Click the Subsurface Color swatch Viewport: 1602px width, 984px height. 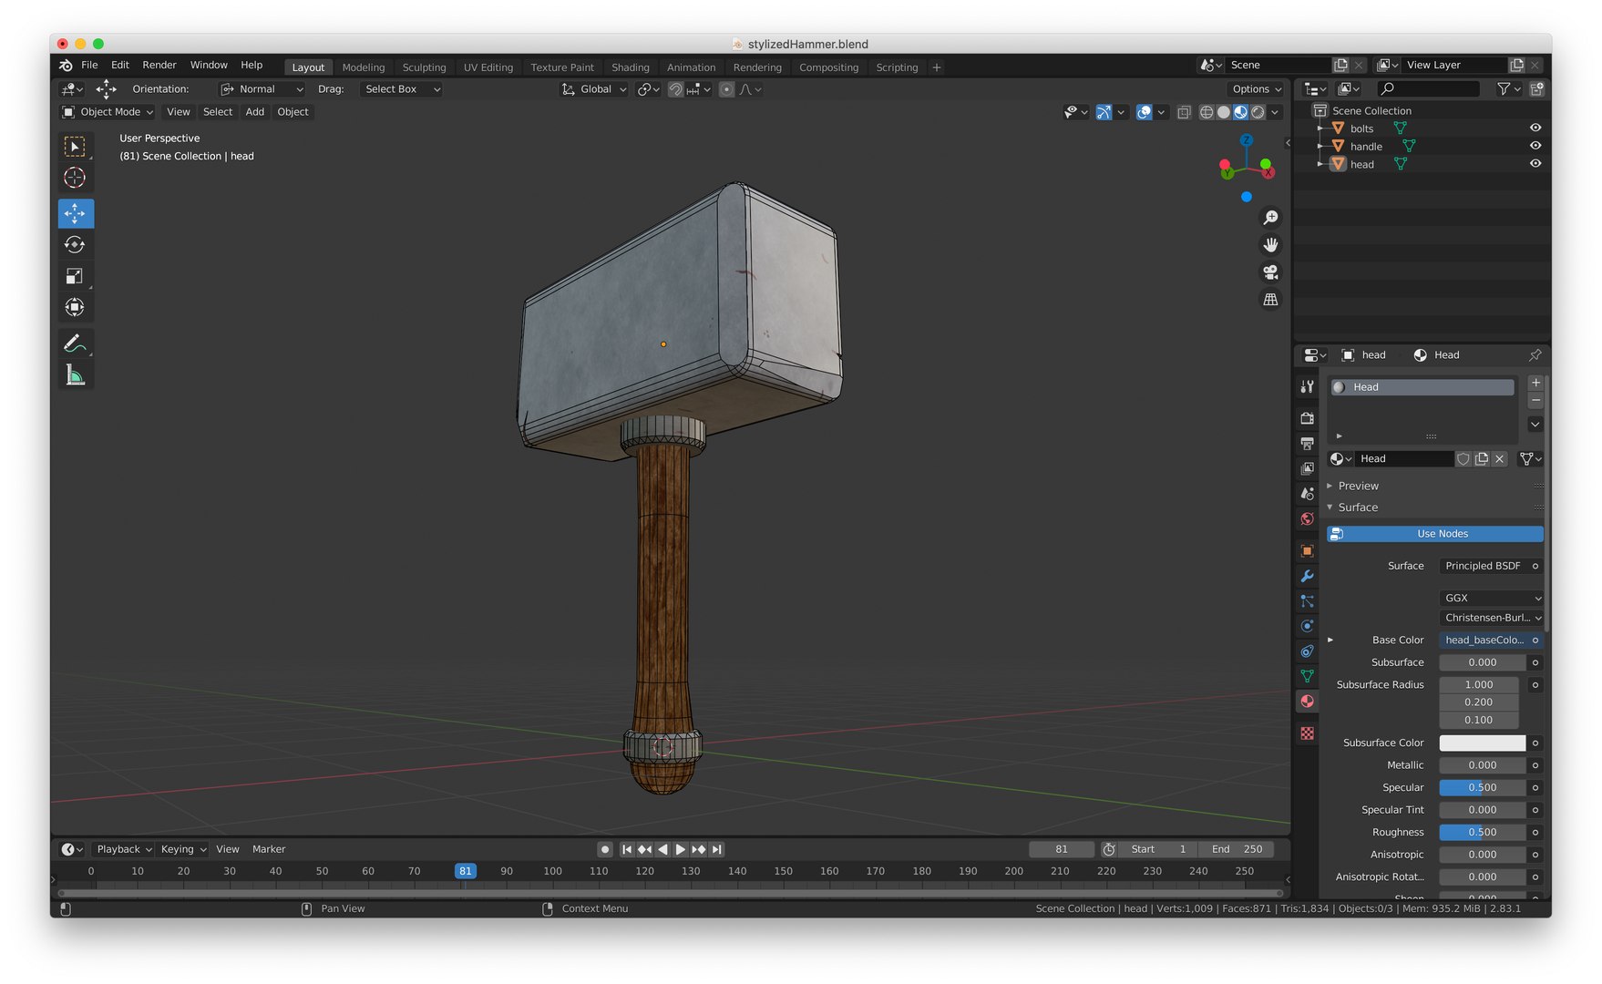(1483, 743)
